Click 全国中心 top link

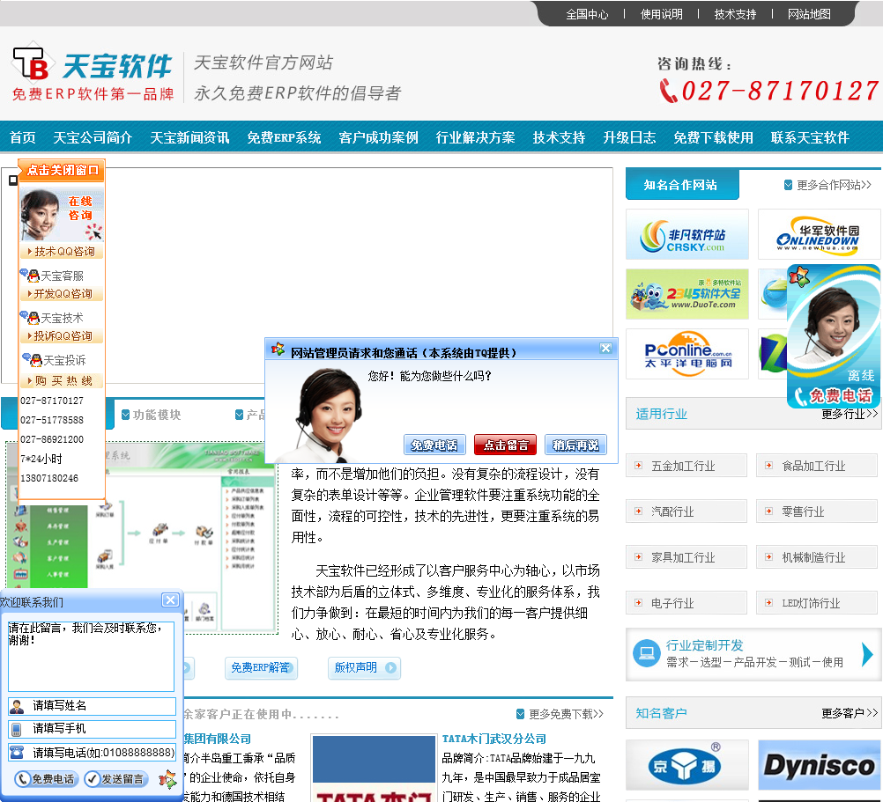pyautogui.click(x=587, y=14)
